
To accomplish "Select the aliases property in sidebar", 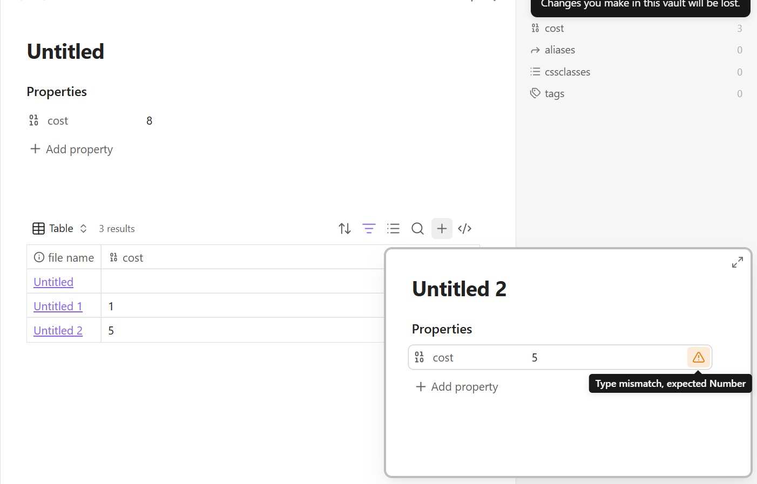I will coord(559,50).
